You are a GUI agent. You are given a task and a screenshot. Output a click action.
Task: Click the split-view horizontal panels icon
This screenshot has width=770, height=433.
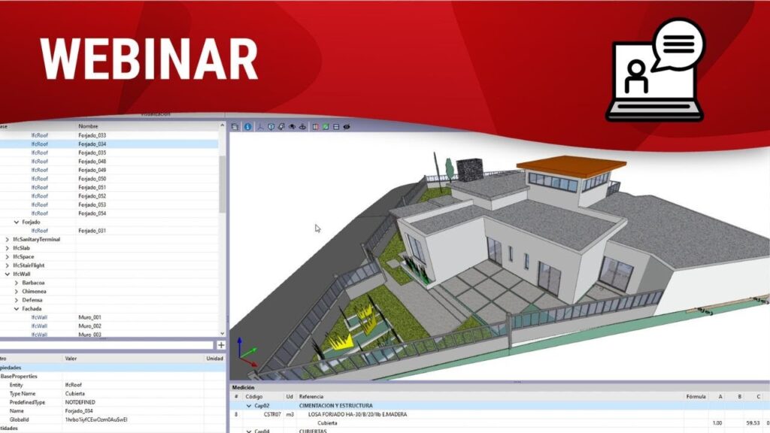pyautogui.click(x=336, y=127)
